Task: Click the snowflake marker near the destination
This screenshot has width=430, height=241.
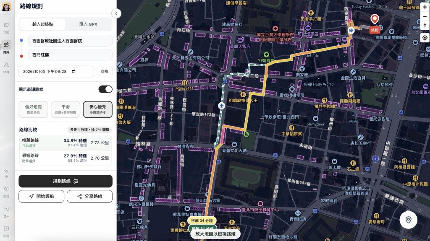Action: tap(351, 31)
